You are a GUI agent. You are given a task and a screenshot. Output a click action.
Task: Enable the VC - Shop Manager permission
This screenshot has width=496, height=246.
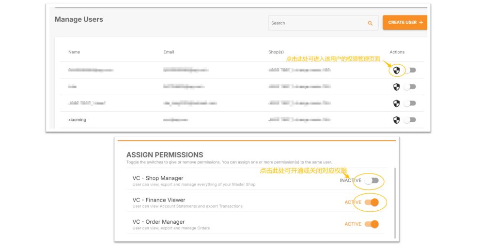372,181
